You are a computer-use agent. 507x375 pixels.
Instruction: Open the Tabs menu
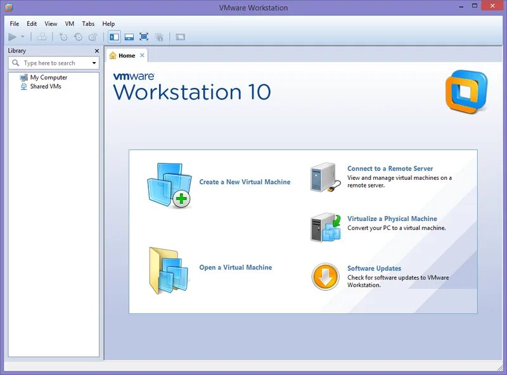pos(88,23)
